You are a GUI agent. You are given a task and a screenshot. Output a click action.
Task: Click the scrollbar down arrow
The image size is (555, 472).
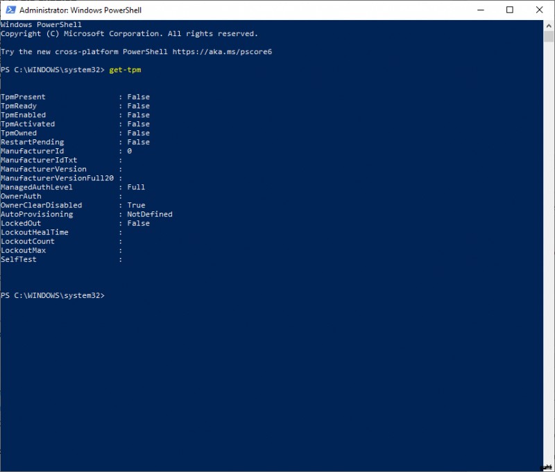[x=548, y=466]
